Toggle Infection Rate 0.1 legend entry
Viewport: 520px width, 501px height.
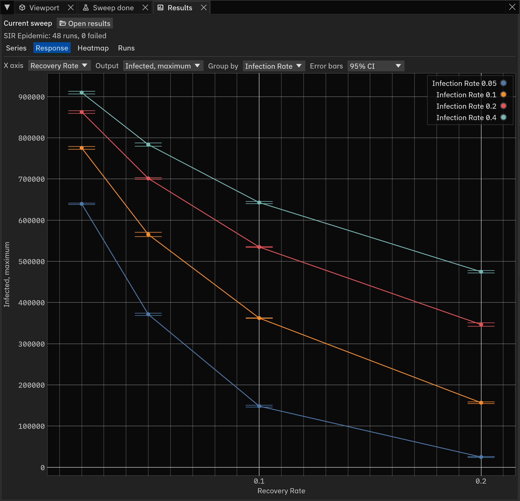(471, 95)
